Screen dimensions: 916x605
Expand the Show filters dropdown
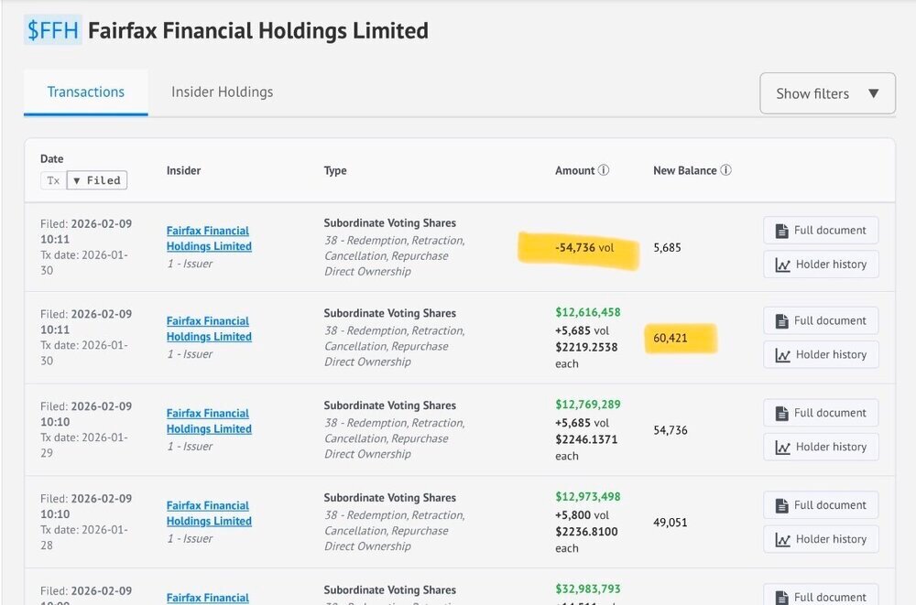tap(827, 93)
